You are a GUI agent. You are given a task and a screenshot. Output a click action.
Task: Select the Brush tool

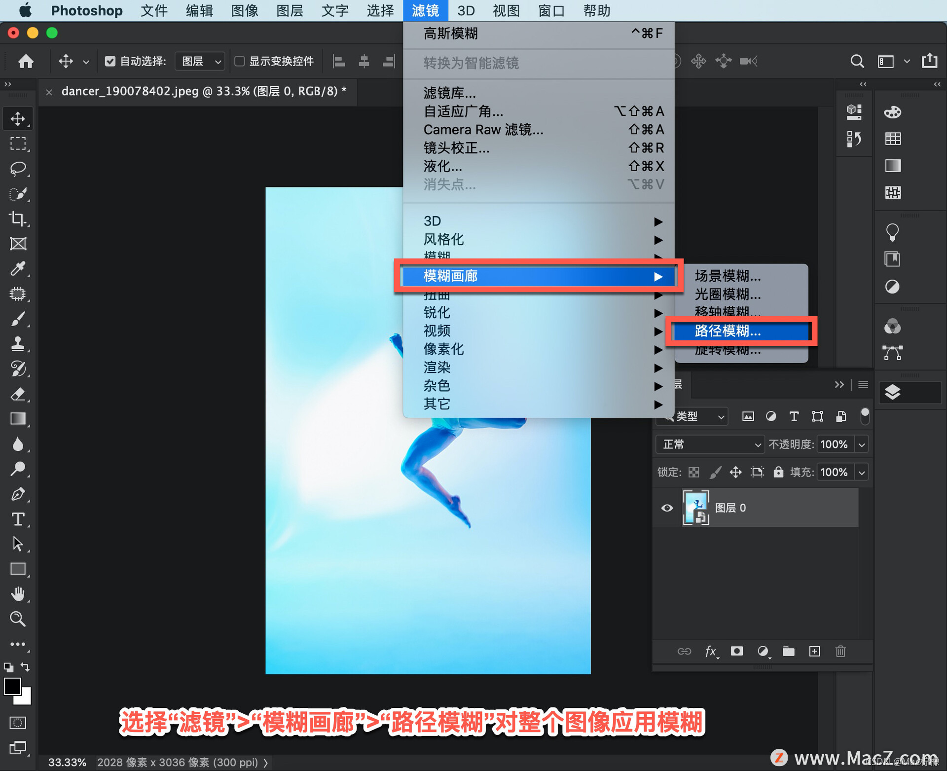pyautogui.click(x=18, y=319)
